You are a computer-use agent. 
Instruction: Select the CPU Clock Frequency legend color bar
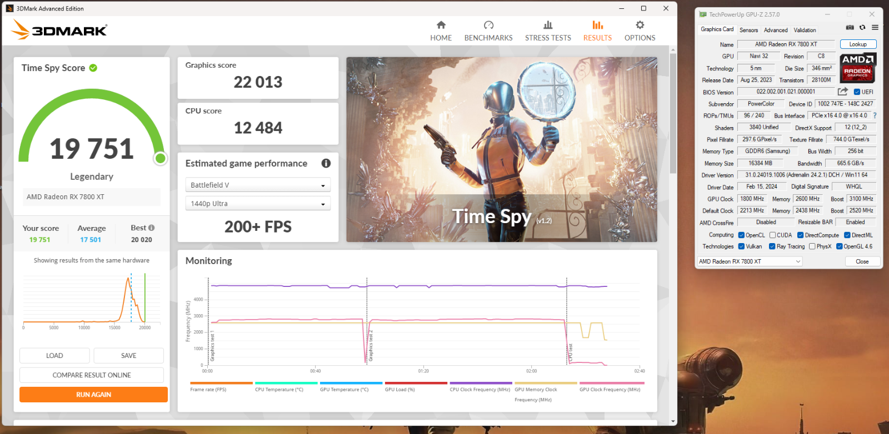pos(481,383)
